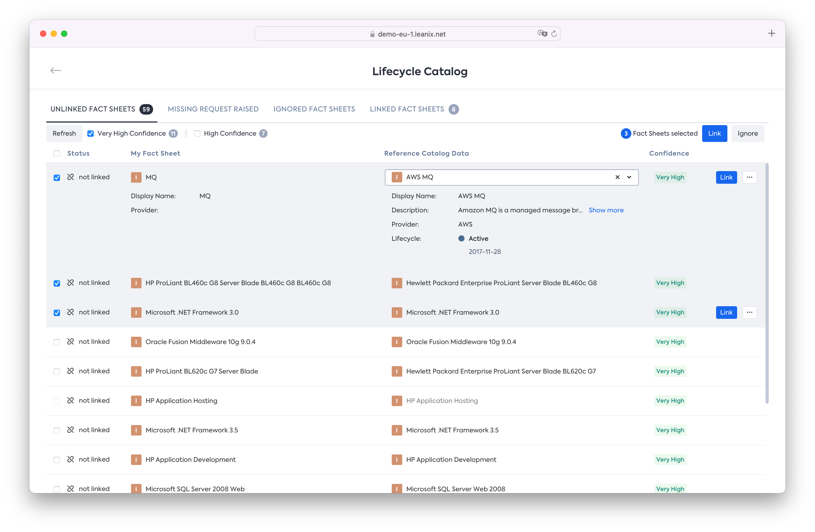This screenshot has height=532, width=815.
Task: Click the Reference Catalog Data column header
Action: coord(426,153)
